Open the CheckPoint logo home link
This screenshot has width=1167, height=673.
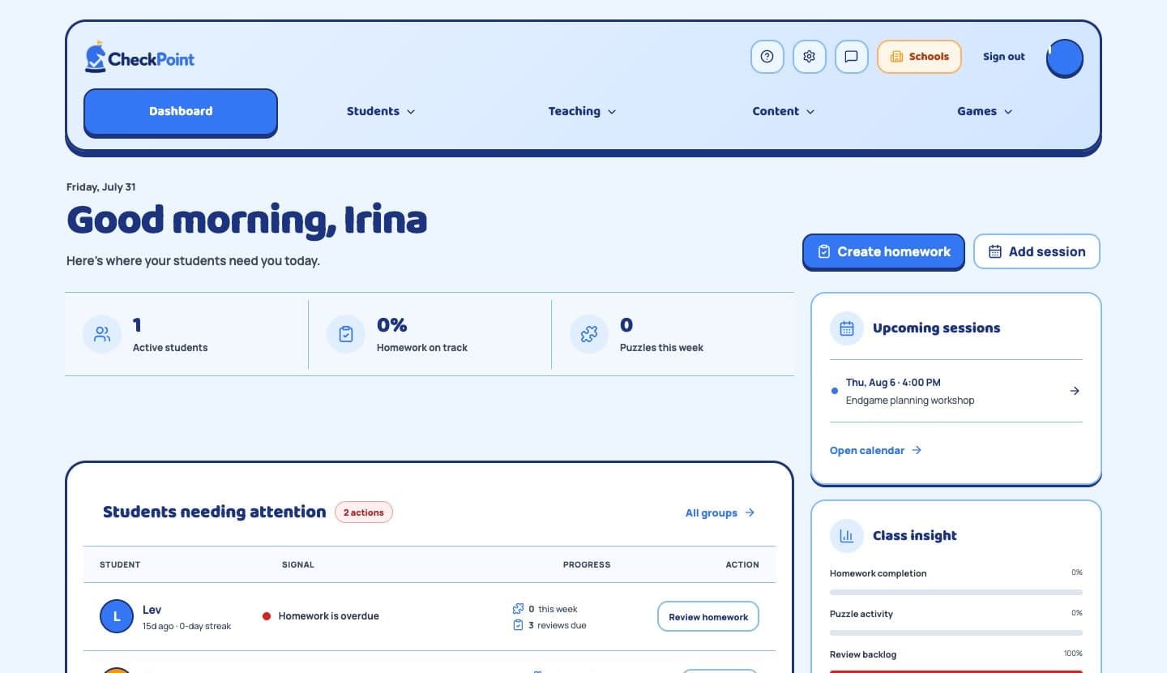click(139, 58)
